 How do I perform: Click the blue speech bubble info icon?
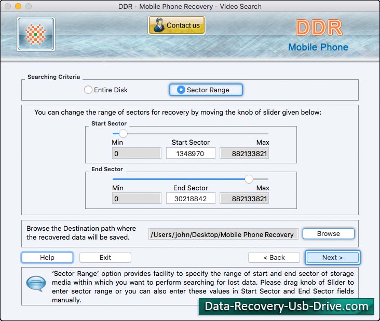[36, 283]
